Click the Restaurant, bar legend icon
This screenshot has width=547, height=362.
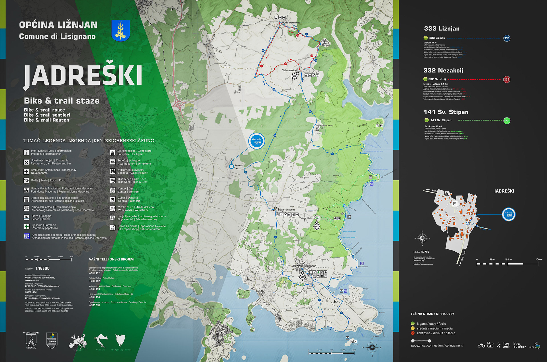[26, 162]
